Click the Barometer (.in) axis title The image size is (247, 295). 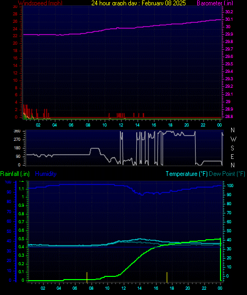click(x=215, y=3)
